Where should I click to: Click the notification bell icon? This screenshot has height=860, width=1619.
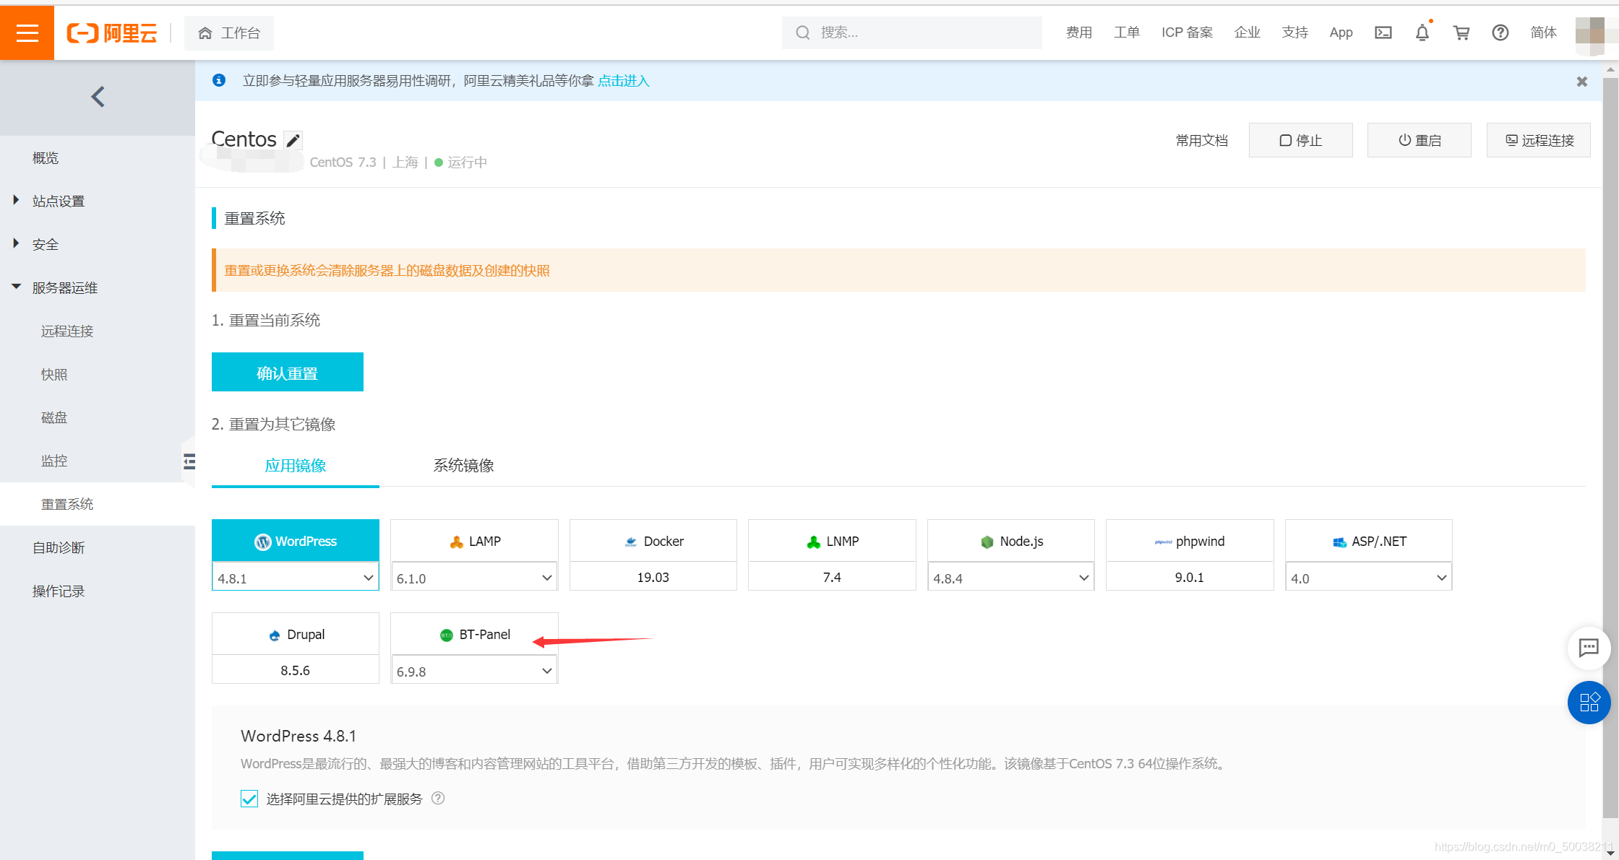(x=1422, y=32)
